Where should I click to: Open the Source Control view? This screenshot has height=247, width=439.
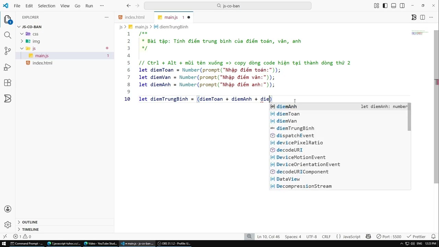pyautogui.click(x=8, y=51)
